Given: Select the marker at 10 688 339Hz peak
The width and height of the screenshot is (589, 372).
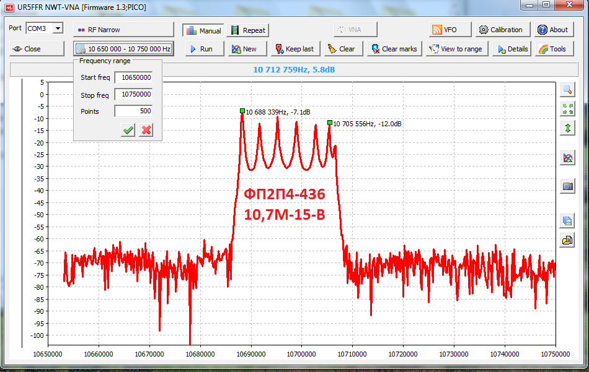Looking at the screenshot, I should pos(242,111).
